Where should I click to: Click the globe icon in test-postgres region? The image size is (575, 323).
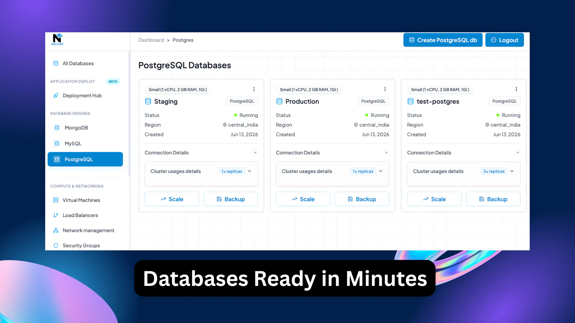(487, 125)
